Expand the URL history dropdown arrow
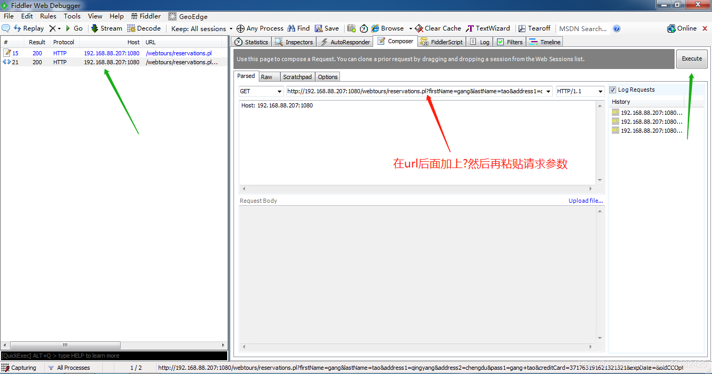Screen dimensions: 712x374 [549, 91]
